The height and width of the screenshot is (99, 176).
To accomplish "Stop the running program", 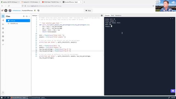I will click(x=88, y=10).
